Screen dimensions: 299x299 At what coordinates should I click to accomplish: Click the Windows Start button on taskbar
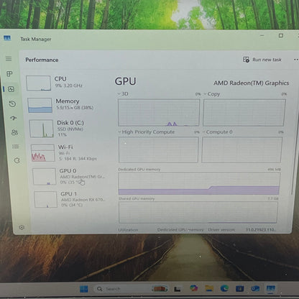coord(84,289)
